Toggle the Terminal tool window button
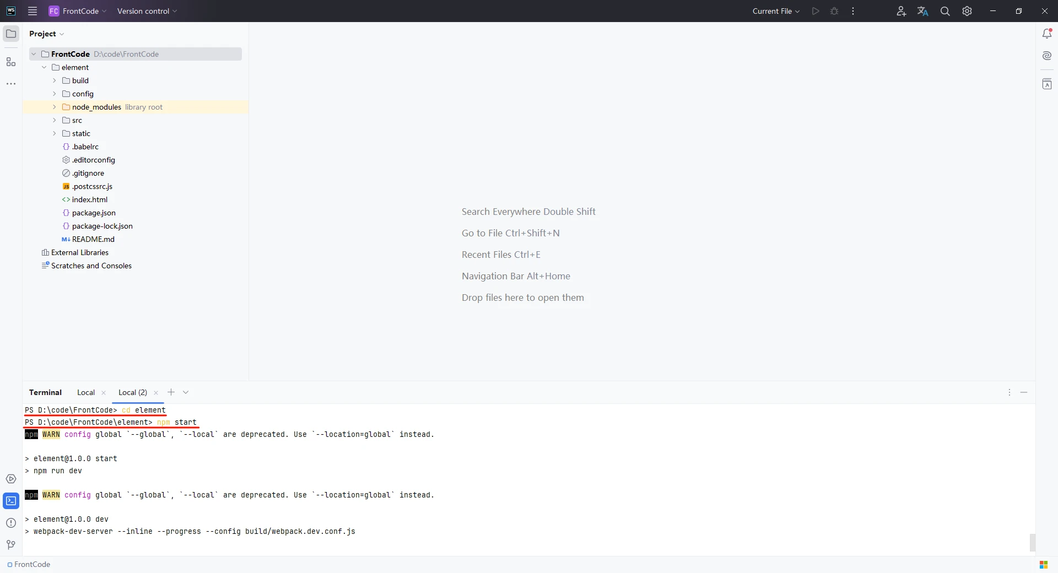The height and width of the screenshot is (573, 1058). point(11,501)
